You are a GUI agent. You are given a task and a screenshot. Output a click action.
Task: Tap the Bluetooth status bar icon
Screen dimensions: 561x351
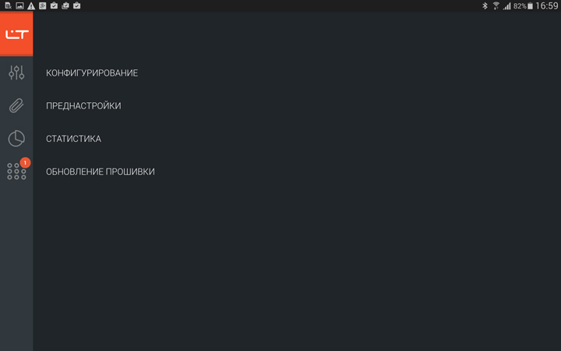[485, 5]
